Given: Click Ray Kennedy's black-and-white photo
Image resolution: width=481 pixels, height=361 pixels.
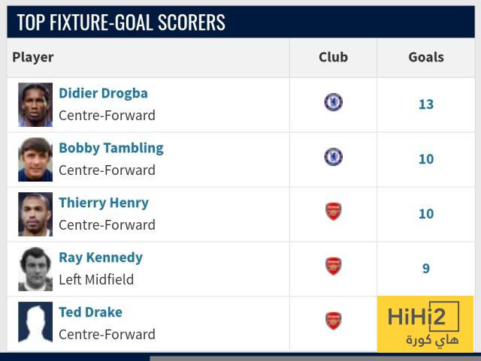Looking at the screenshot, I should (x=35, y=269).
